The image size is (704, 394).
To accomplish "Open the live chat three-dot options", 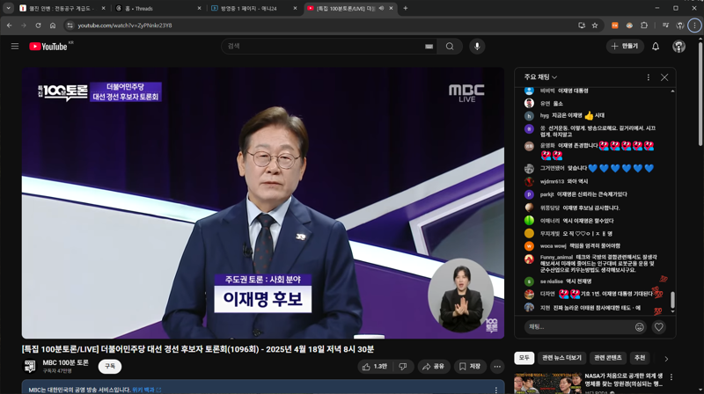I will coord(648,77).
